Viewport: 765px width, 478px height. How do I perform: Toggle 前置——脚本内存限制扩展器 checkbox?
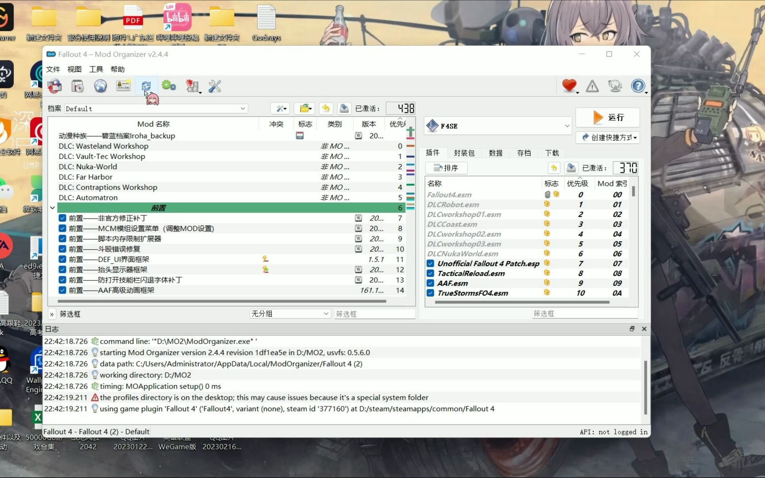(62, 239)
